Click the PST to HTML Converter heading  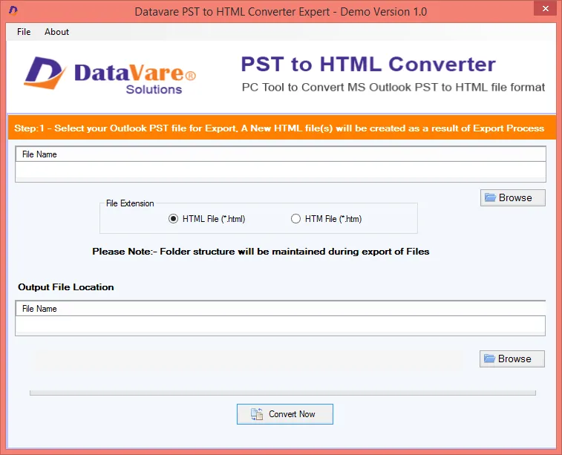pos(368,65)
